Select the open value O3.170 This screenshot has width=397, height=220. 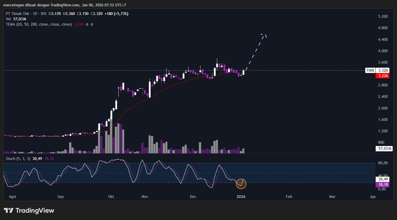(x=54, y=14)
